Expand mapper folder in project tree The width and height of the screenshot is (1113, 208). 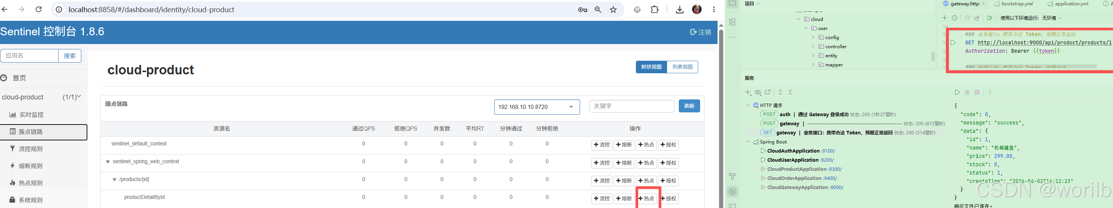[813, 65]
